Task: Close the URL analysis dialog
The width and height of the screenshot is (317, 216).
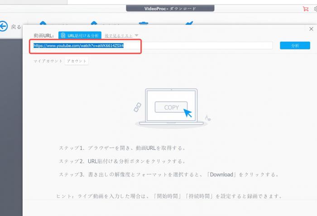Action: (x=311, y=29)
